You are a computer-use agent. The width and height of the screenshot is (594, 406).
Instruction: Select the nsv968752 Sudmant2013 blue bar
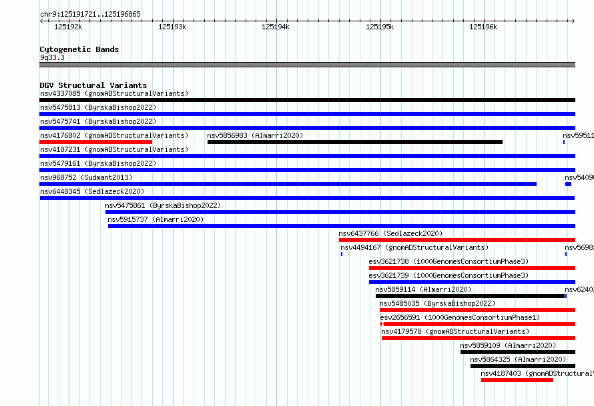(x=288, y=184)
